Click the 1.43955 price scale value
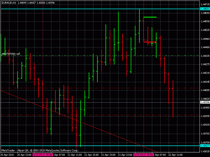 (x=205, y=107)
